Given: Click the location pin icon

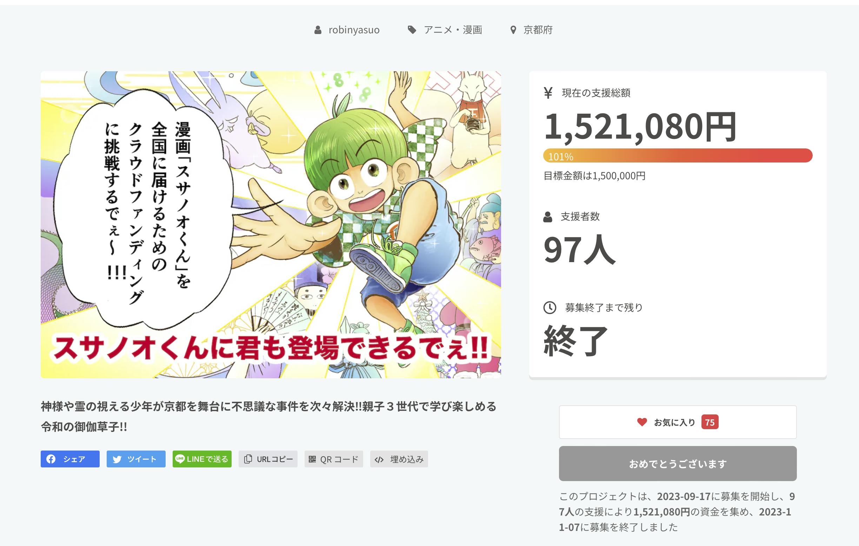Looking at the screenshot, I should pyautogui.click(x=513, y=30).
